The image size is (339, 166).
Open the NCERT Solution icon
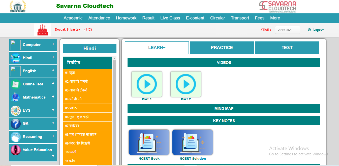[193, 142]
